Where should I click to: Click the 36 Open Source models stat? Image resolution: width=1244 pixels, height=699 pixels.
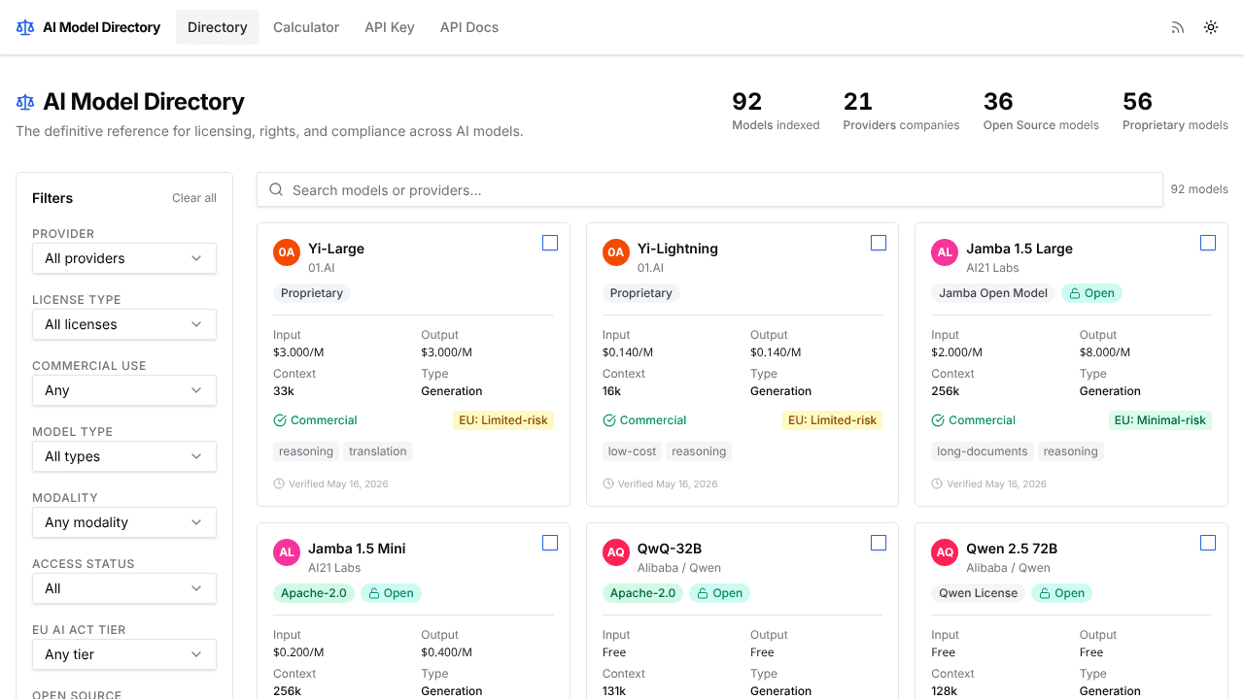pyautogui.click(x=1041, y=111)
